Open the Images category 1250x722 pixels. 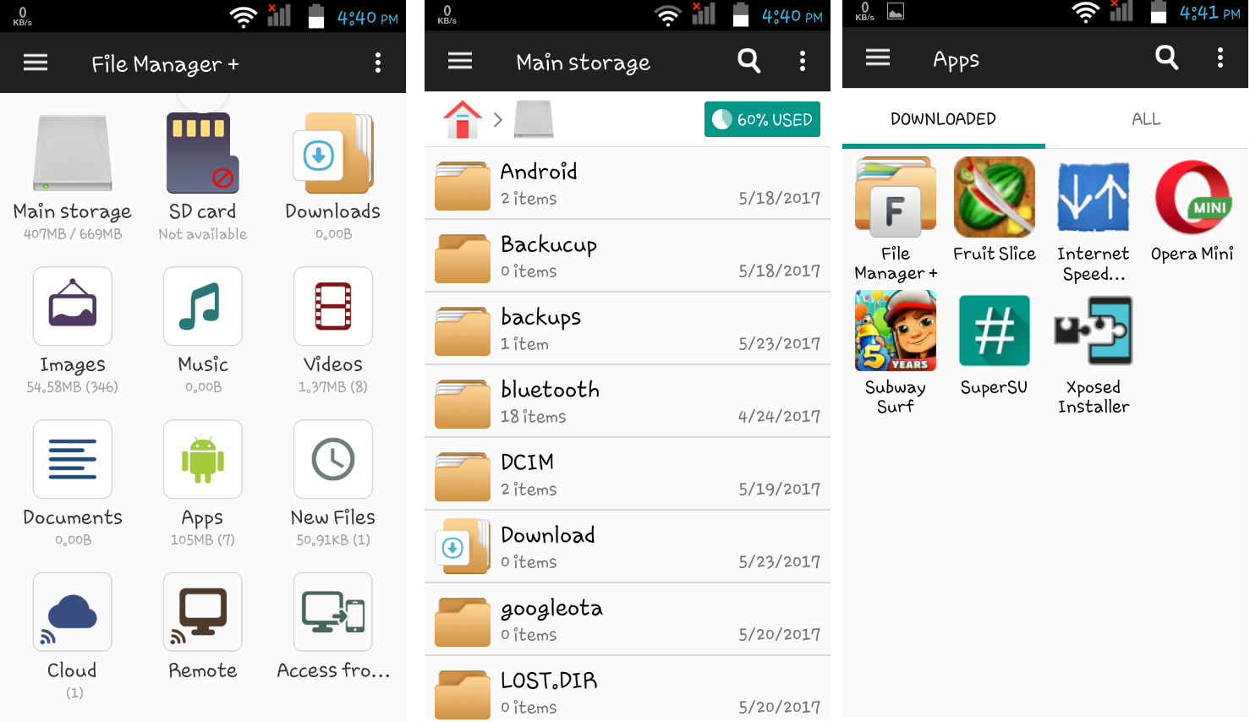click(73, 306)
